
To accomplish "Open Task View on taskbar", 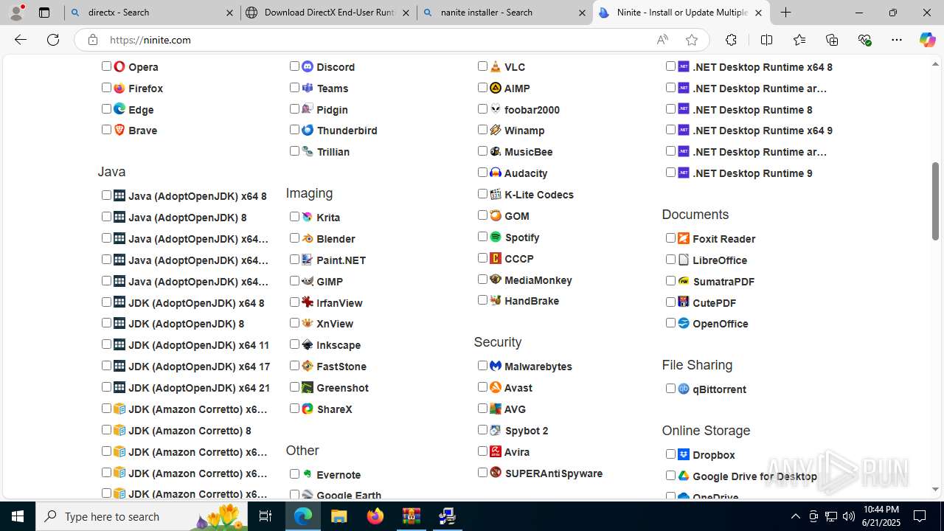I will point(266,516).
